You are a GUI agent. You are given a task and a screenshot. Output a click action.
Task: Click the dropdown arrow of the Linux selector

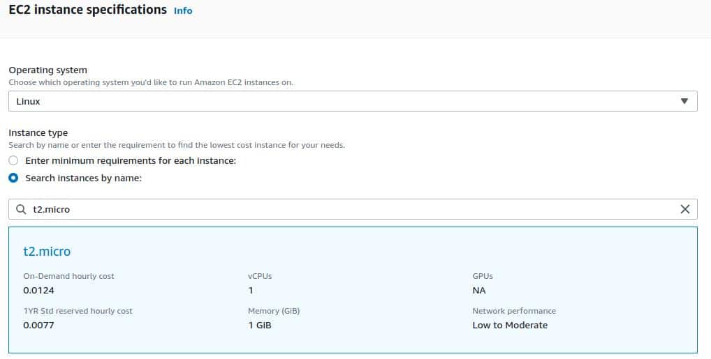click(x=684, y=101)
